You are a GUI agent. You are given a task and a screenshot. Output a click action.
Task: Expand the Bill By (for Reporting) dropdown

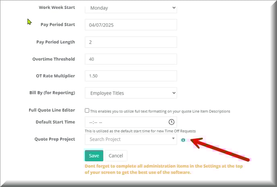point(131,93)
